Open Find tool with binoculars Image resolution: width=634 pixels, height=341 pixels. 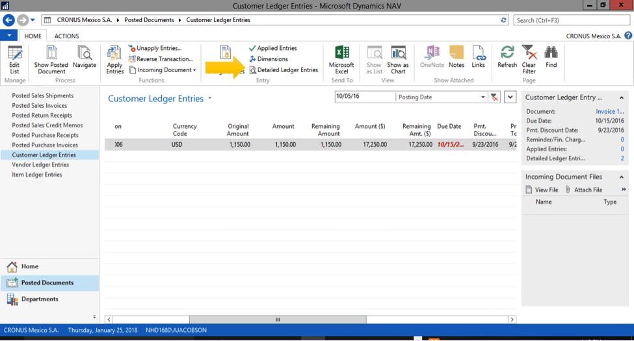551,57
